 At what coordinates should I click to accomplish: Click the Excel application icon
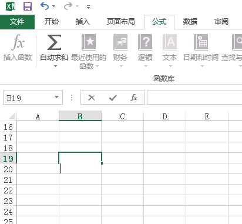point(11,6)
